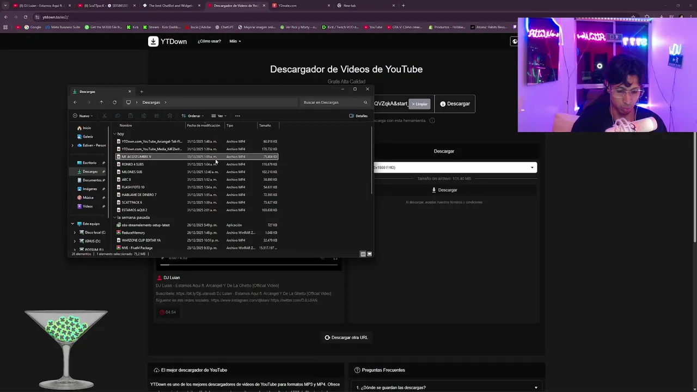
Task: Click the up-folder arrow in Explorer
Action: [101, 102]
